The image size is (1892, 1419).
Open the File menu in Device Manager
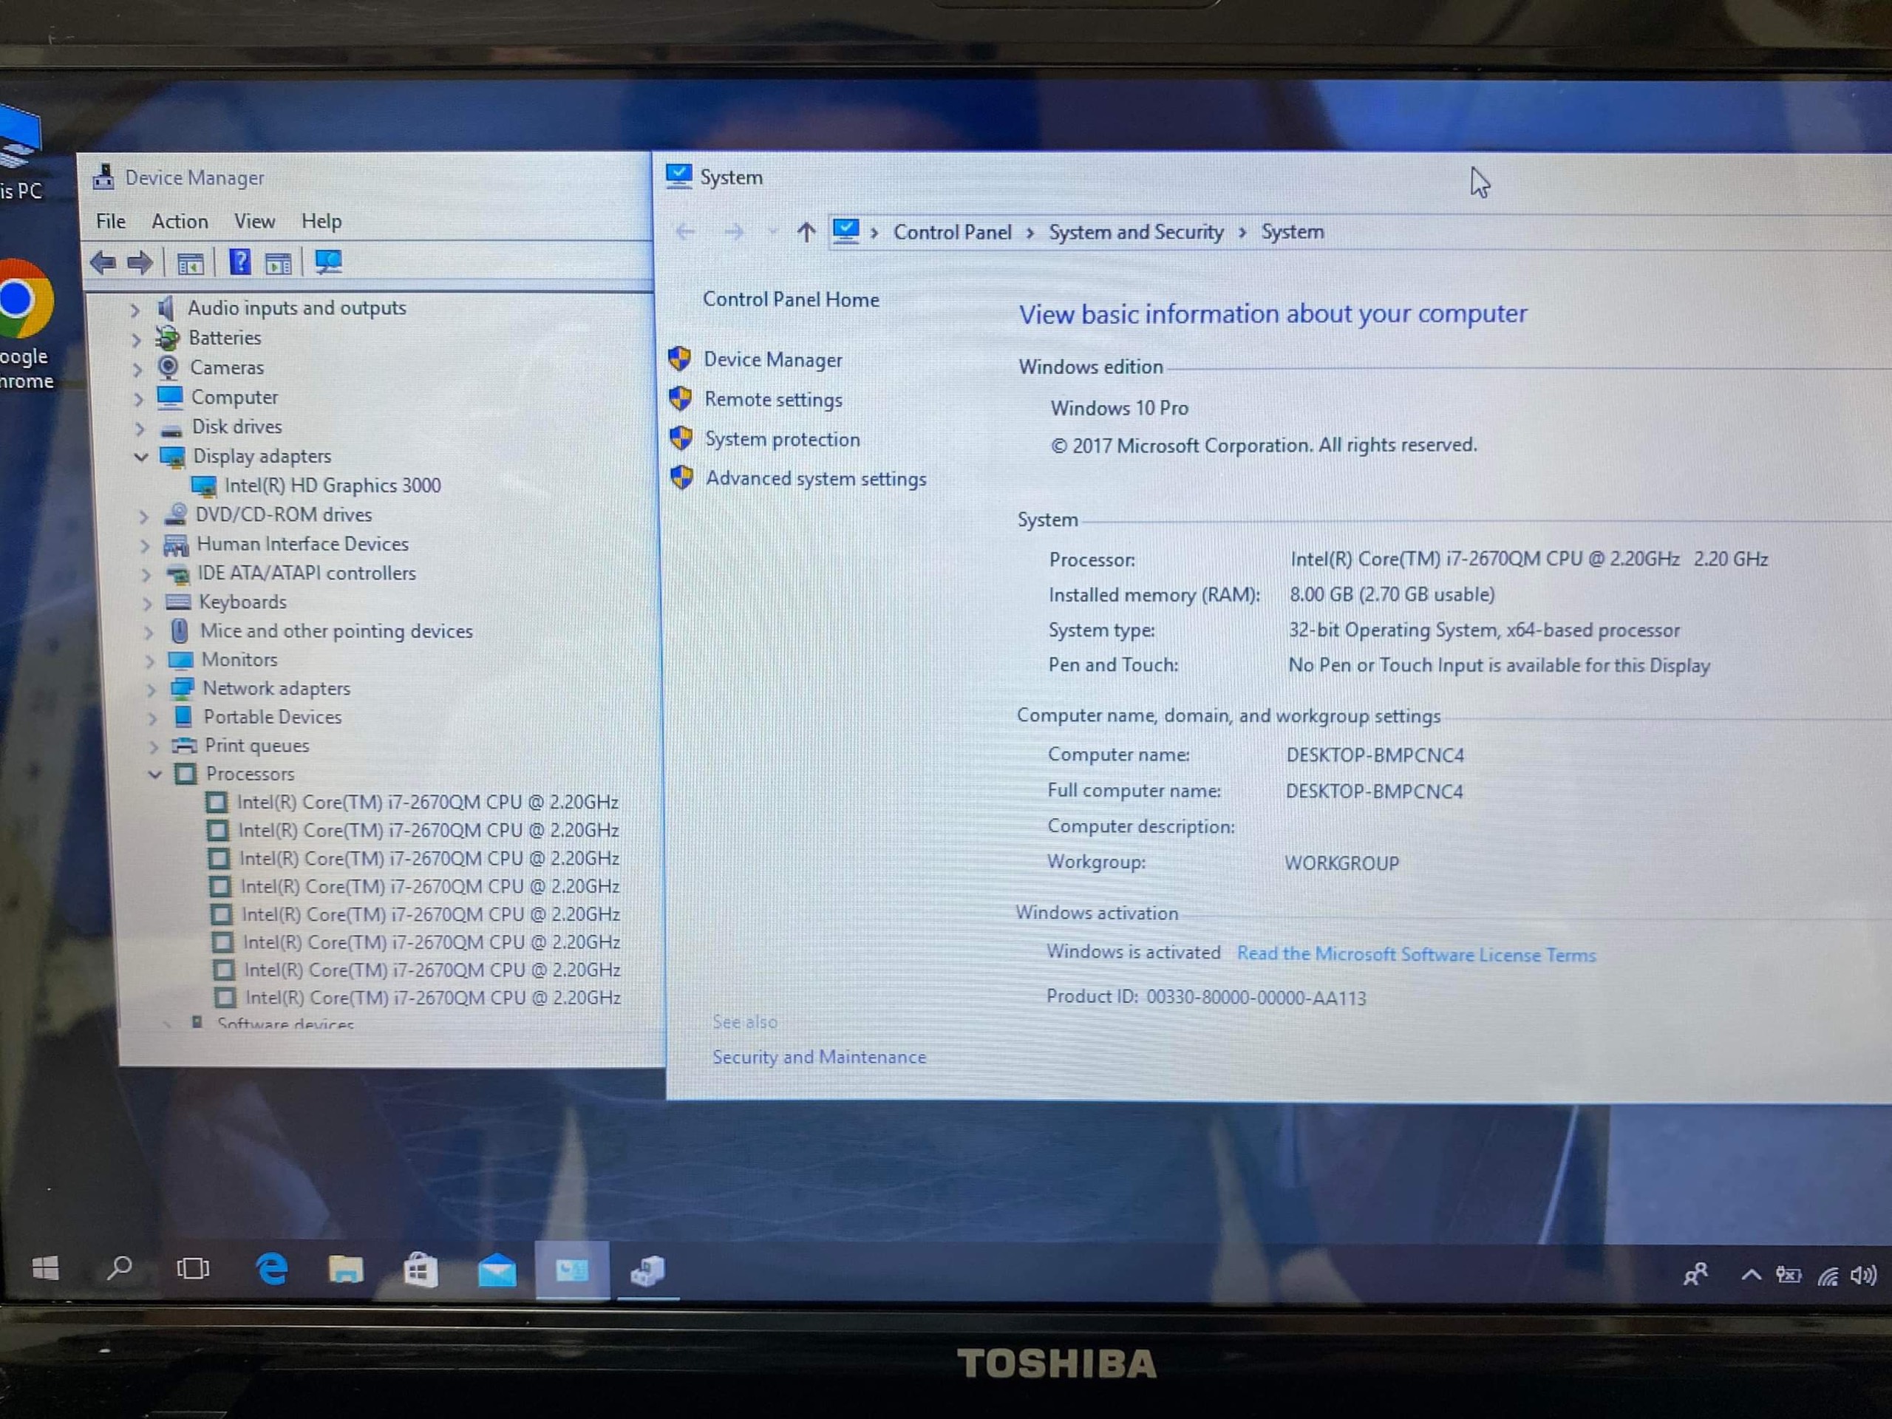pyautogui.click(x=111, y=221)
